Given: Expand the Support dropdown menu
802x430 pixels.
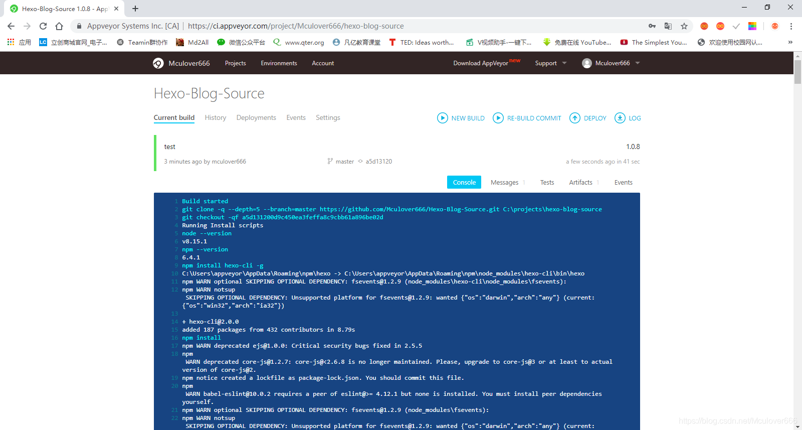Looking at the screenshot, I should [x=551, y=63].
